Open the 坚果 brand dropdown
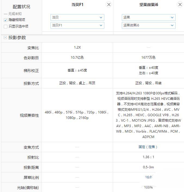 (148, 17)
